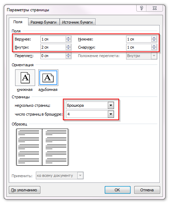Select the Поля tab
The height and width of the screenshot is (204, 170).
point(18,22)
